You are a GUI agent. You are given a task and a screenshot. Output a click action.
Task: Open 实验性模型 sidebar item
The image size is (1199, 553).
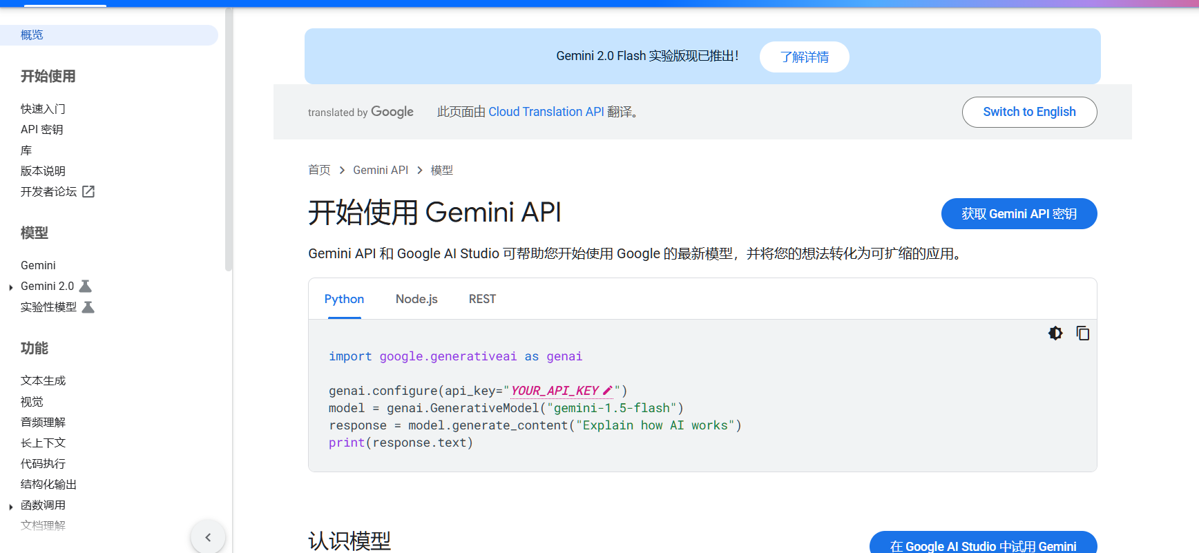coord(48,307)
